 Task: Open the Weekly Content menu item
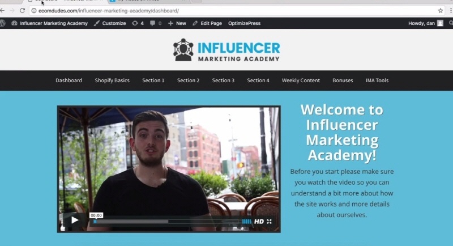[x=301, y=80]
